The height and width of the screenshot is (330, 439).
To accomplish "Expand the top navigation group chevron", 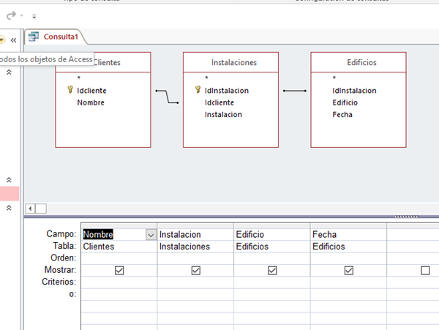I will [x=10, y=72].
